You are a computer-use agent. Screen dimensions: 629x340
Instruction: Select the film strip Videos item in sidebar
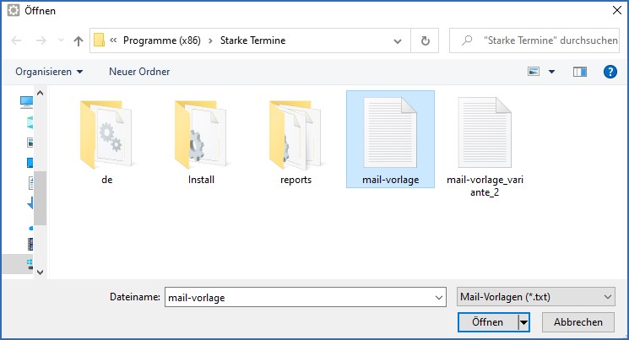point(30,244)
